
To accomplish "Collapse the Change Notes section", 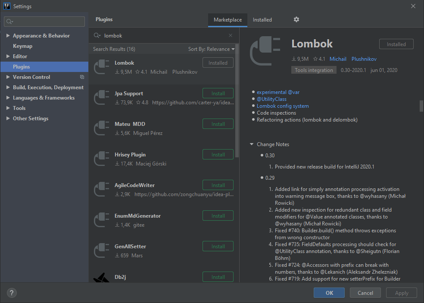I will pyautogui.click(x=252, y=144).
